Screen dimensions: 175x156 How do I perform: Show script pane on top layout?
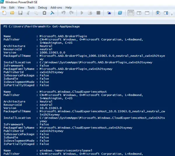tap(131, 13)
